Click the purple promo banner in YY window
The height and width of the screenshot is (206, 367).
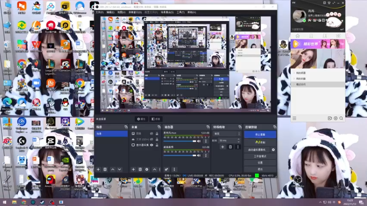click(318, 44)
